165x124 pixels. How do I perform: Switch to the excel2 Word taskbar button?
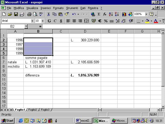pos(84,121)
